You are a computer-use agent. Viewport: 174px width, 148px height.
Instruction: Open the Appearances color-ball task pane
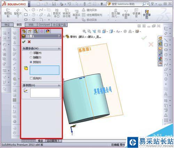pyautogui.click(x=160, y=59)
